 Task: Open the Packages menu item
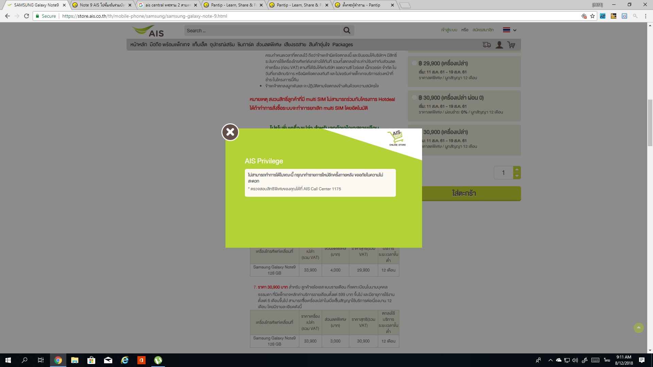point(342,45)
